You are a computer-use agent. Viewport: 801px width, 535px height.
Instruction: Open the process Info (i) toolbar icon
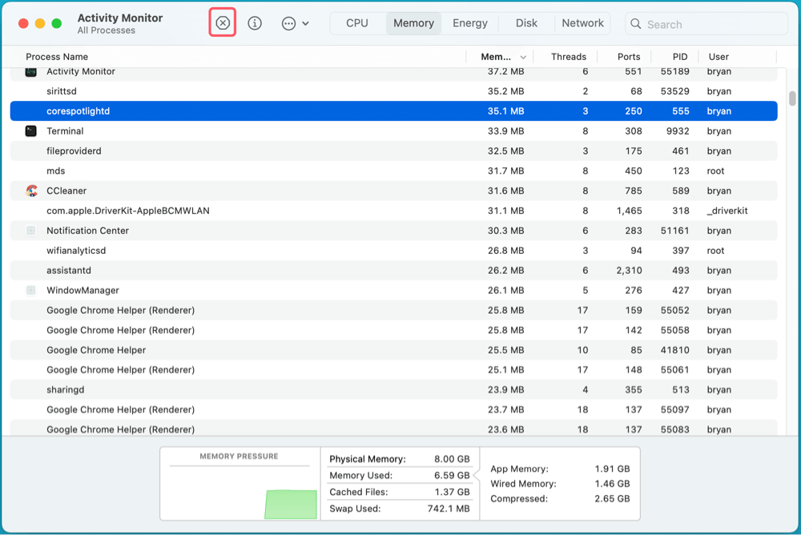pyautogui.click(x=255, y=23)
